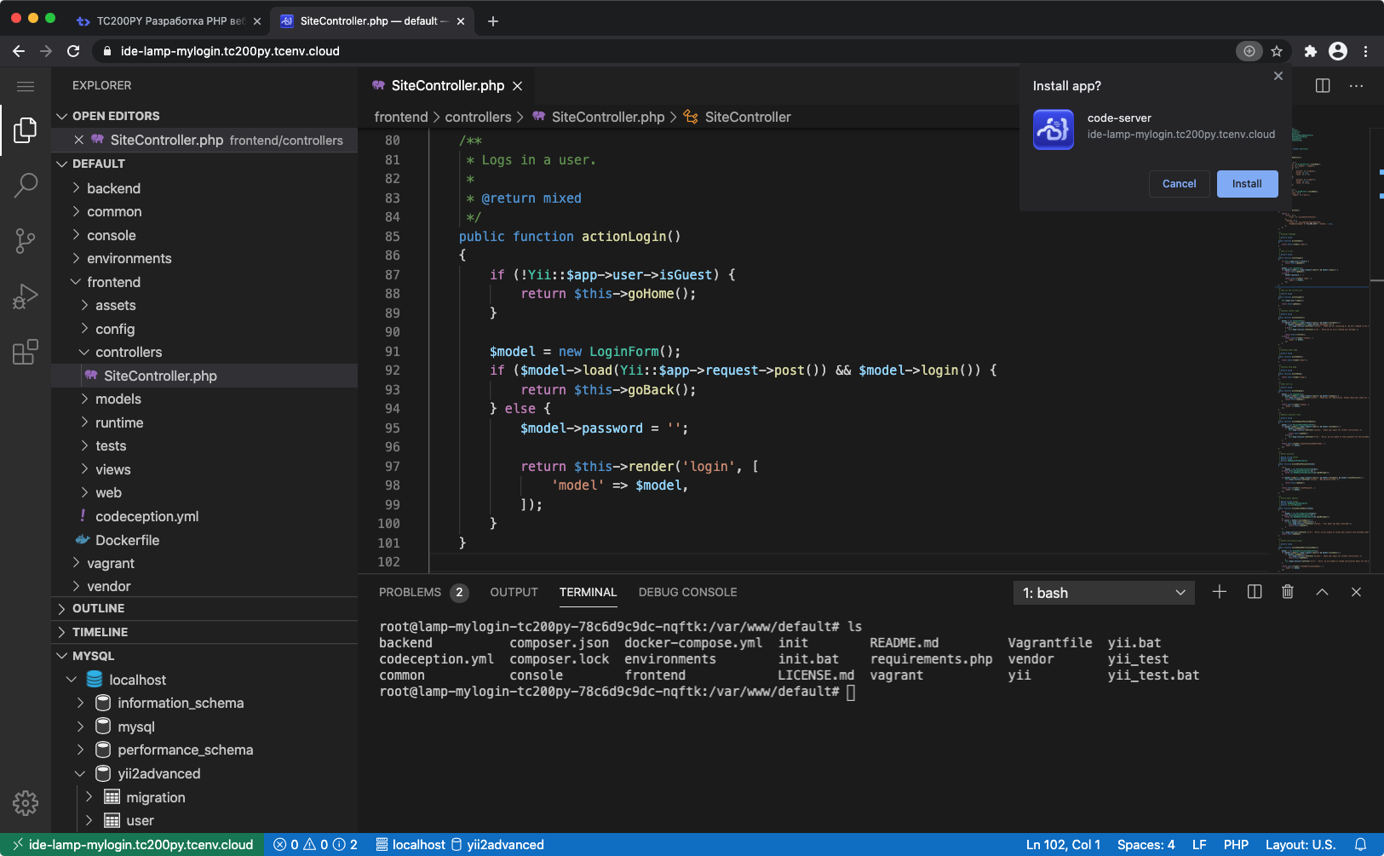This screenshot has height=856, width=1384.
Task: Open the Search view in the activity bar
Action: [26, 185]
